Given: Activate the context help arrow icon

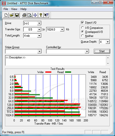Looking at the screenshot, I should tap(46, 15).
